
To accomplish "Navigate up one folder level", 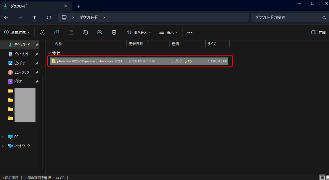I will coord(34,17).
